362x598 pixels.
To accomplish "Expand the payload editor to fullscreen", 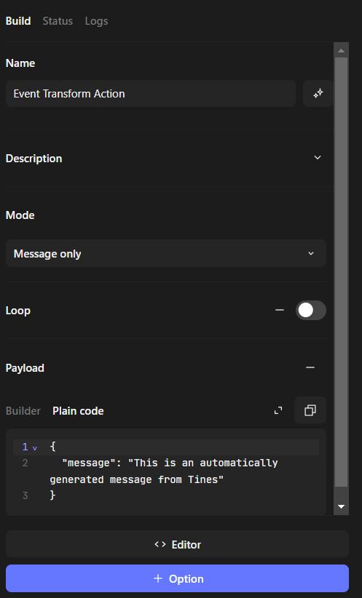I will pos(278,410).
